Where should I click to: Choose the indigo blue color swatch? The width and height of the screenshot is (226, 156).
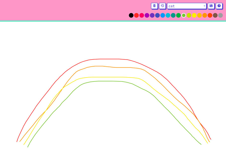(157, 15)
